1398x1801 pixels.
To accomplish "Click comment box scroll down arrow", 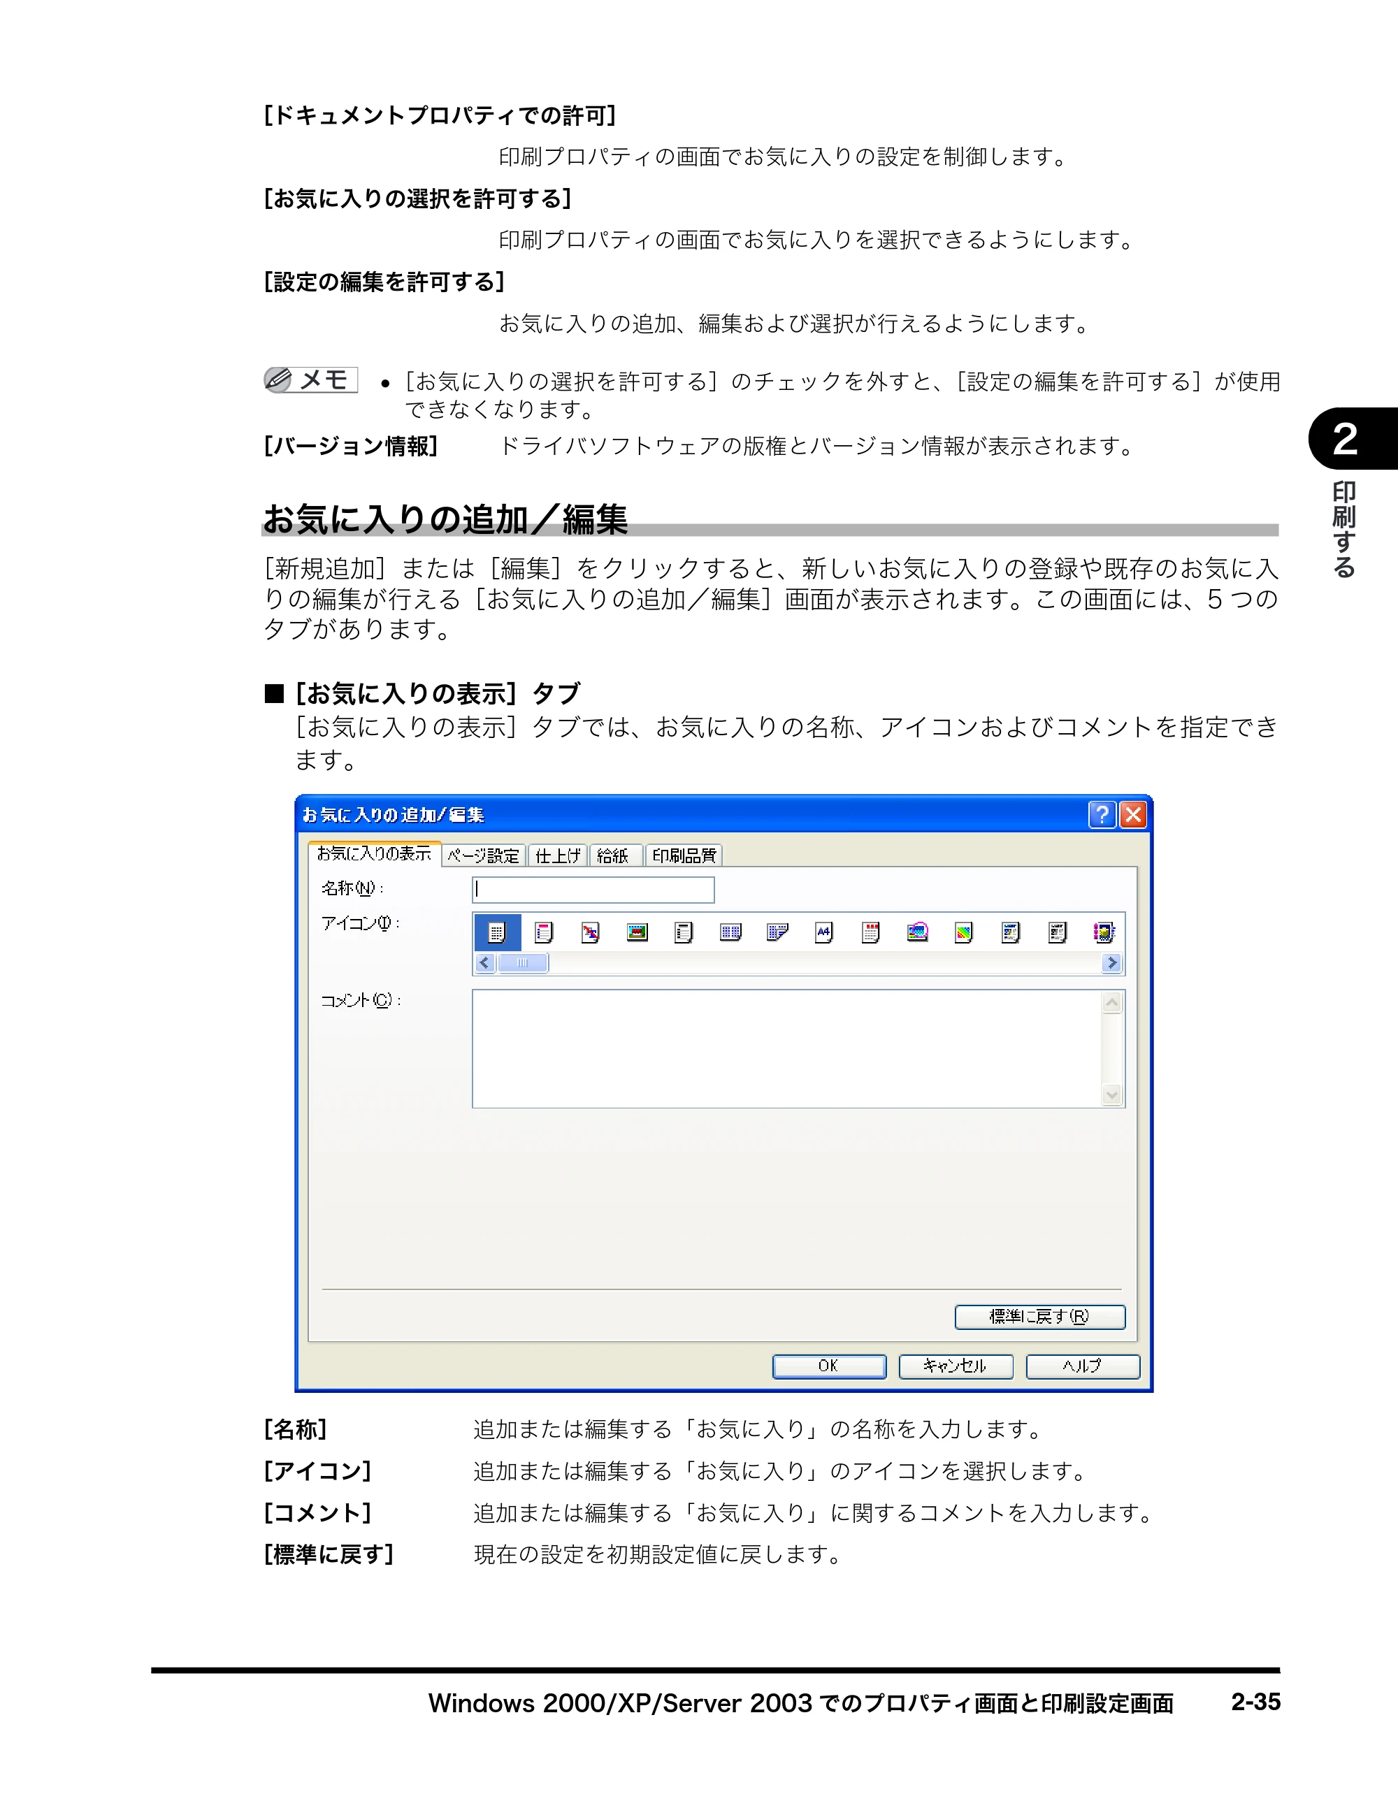I will point(1113,1095).
